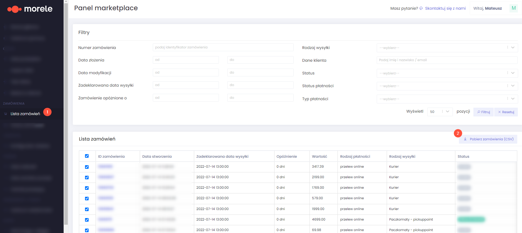Click the cart icon beside Lista zamówień

click(x=6, y=114)
